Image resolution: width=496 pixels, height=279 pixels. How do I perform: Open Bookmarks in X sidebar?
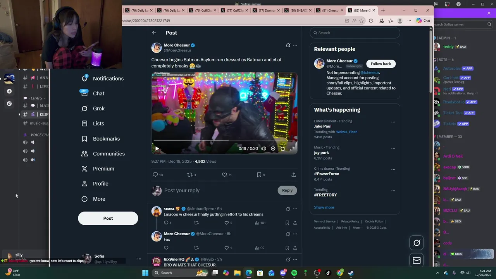pos(100,139)
